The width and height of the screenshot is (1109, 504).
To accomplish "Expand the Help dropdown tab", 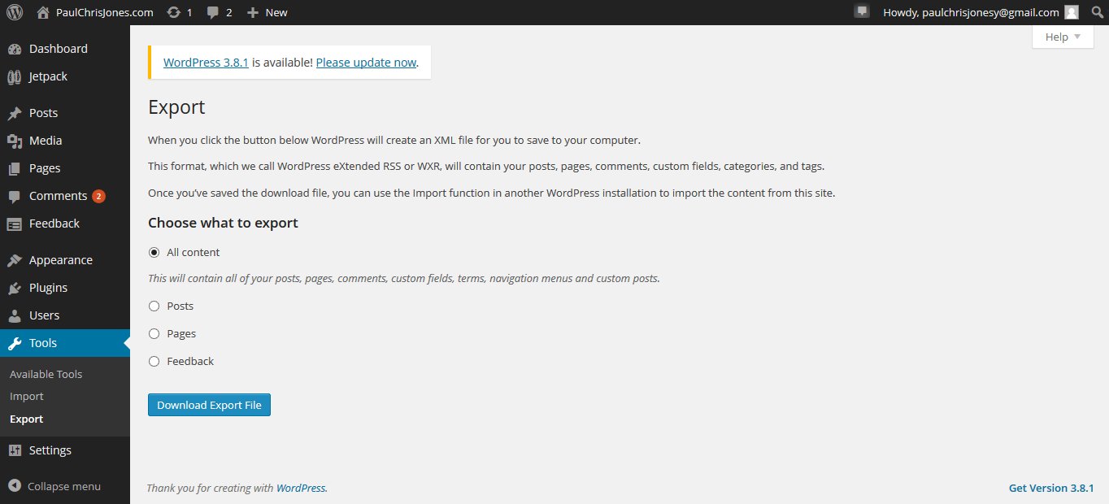I will coord(1063,37).
